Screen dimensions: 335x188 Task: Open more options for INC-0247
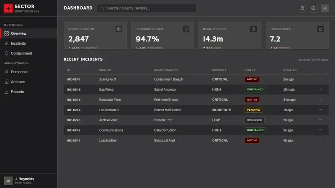(320, 79)
